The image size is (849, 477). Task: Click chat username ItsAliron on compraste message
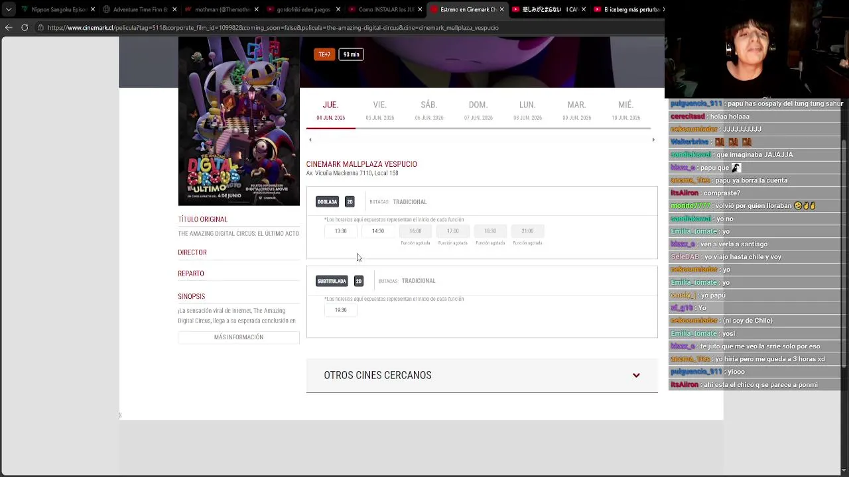(685, 193)
